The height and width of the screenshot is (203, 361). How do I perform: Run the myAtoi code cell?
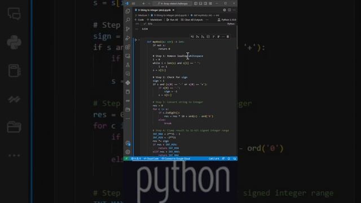click(136, 40)
